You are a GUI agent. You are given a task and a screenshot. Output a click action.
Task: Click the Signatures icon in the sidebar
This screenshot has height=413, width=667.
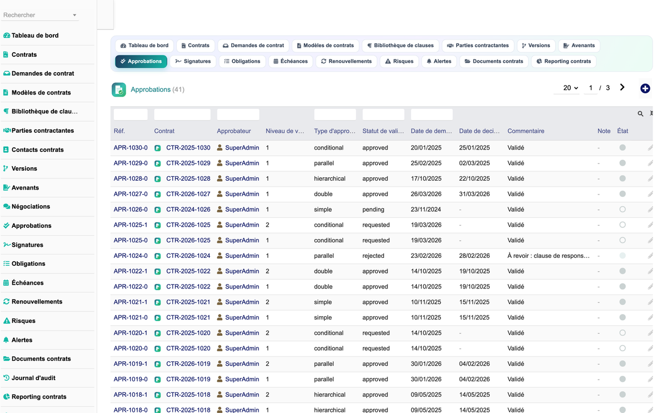(7, 245)
